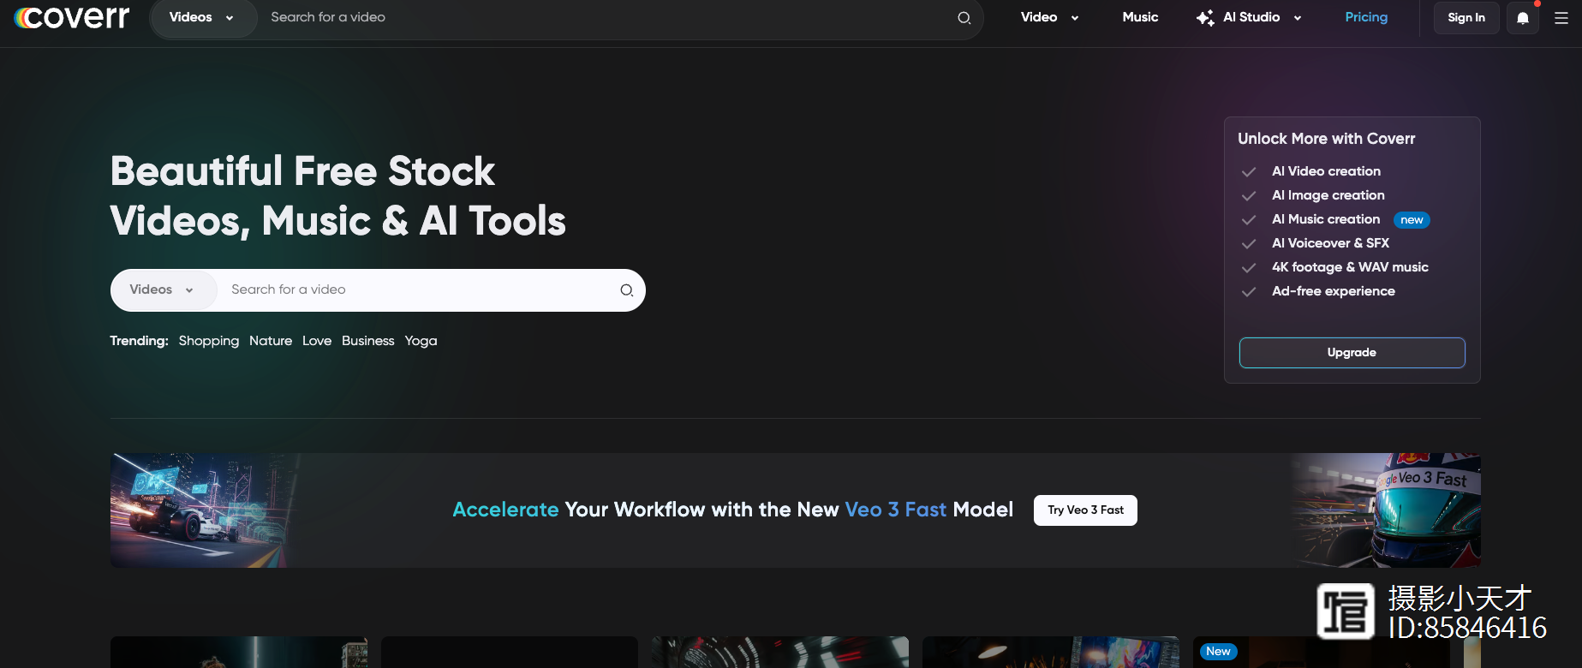Image resolution: width=1582 pixels, height=668 pixels.
Task: Open the Video nav item
Action: click(1039, 17)
